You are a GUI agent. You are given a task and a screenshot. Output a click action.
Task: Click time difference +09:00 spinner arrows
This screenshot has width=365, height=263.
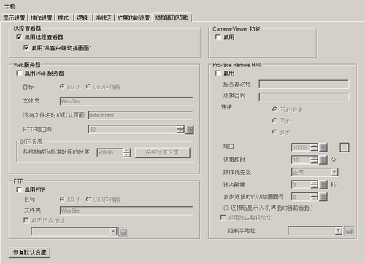[127, 152]
